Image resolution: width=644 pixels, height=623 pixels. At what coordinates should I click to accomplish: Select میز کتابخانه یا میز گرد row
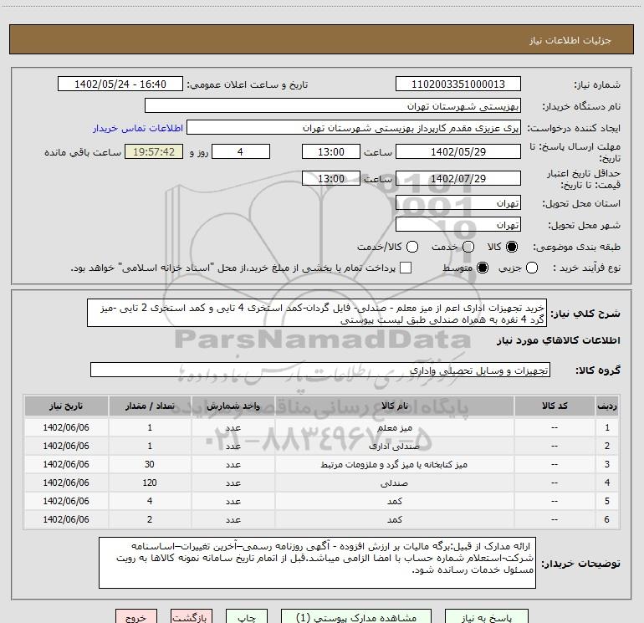(322, 464)
